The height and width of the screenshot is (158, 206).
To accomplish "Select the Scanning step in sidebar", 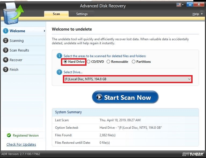I will click(x=23, y=41).
